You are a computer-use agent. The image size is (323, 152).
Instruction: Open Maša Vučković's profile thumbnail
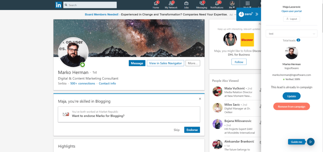217,91
